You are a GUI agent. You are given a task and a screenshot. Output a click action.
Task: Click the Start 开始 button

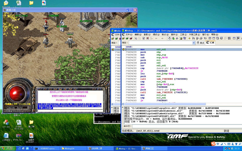point(8,148)
